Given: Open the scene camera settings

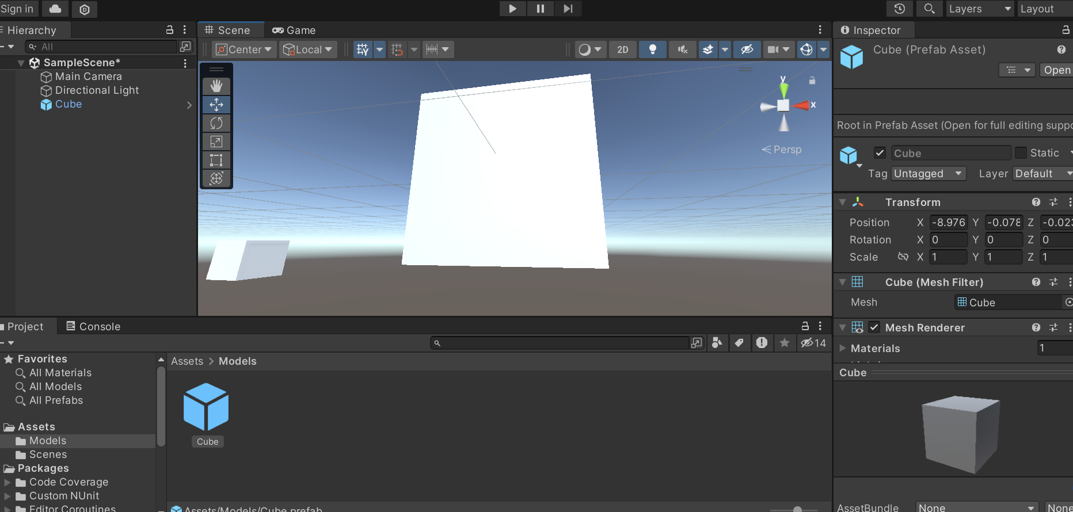Looking at the screenshot, I should [x=778, y=49].
